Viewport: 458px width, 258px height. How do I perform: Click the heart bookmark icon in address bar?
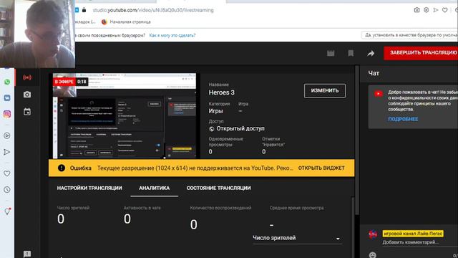tap(445, 10)
